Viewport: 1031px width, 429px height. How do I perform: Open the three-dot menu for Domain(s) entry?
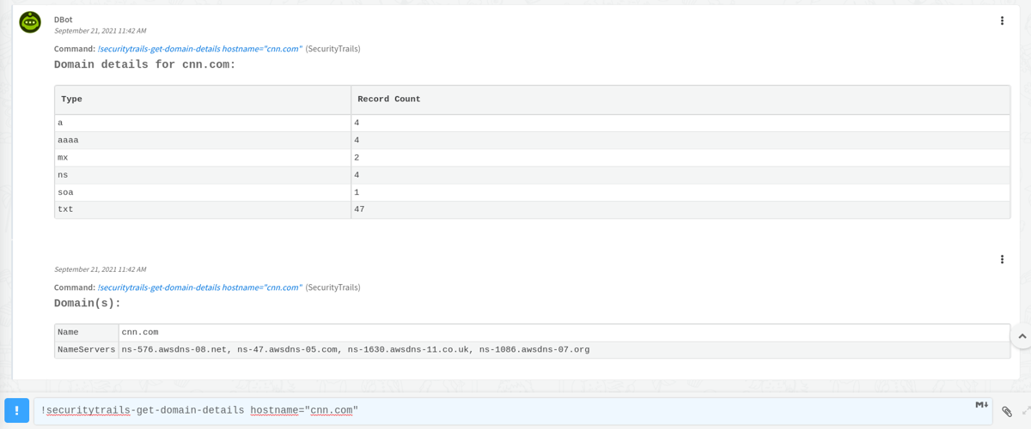(1002, 259)
